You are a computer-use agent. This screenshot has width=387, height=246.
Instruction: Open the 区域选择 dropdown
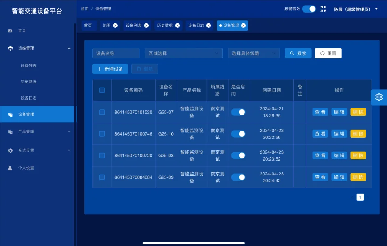tap(183, 53)
